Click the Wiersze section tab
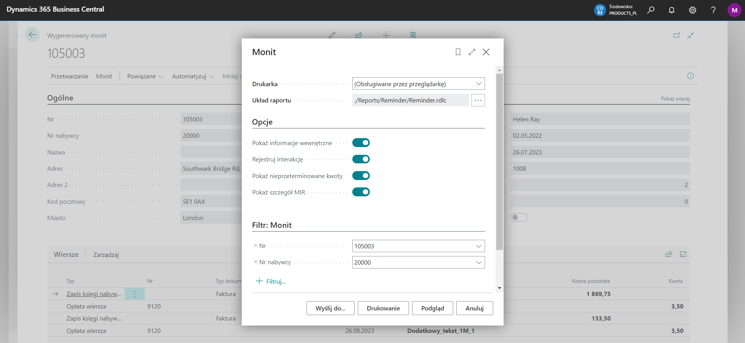Viewport: 745px width, 343px height. point(66,255)
